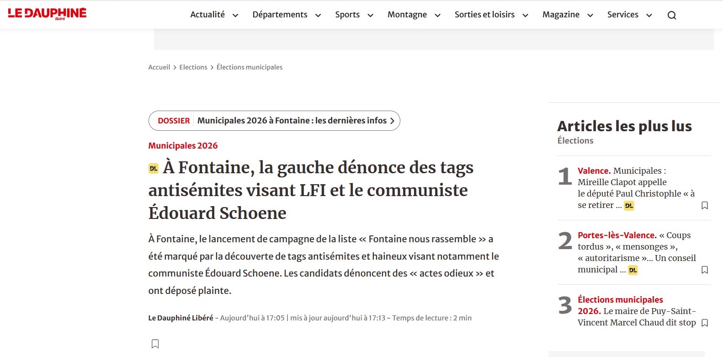723x357 pixels.
Task: Expand the Services dropdown chevron
Action: 649,16
